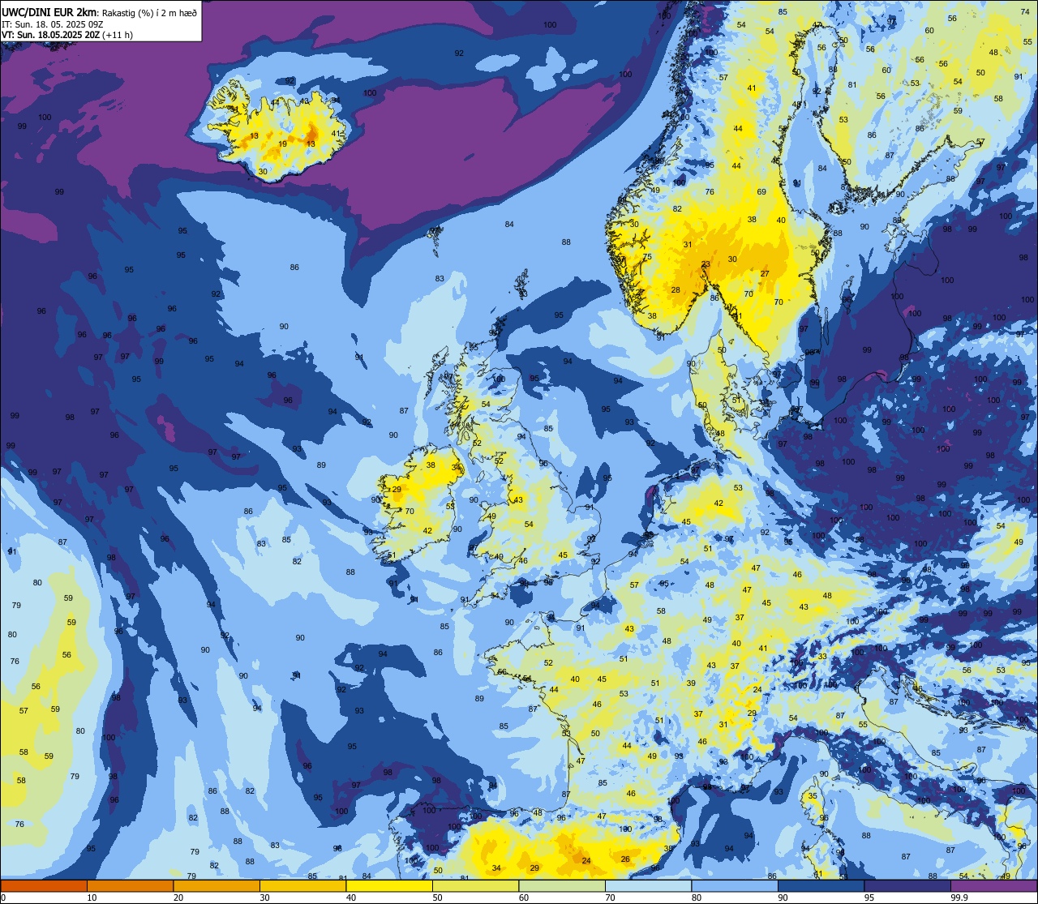Click the '23' humidity value in southern Norway

[x=706, y=264]
